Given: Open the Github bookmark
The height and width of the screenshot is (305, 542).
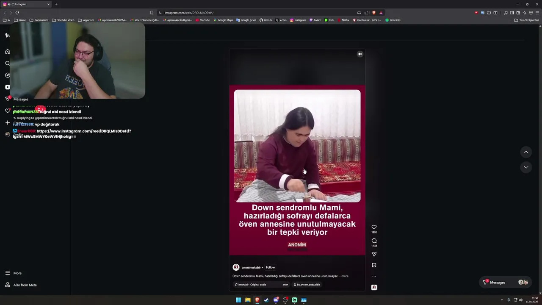Looking at the screenshot, I should point(266,20).
